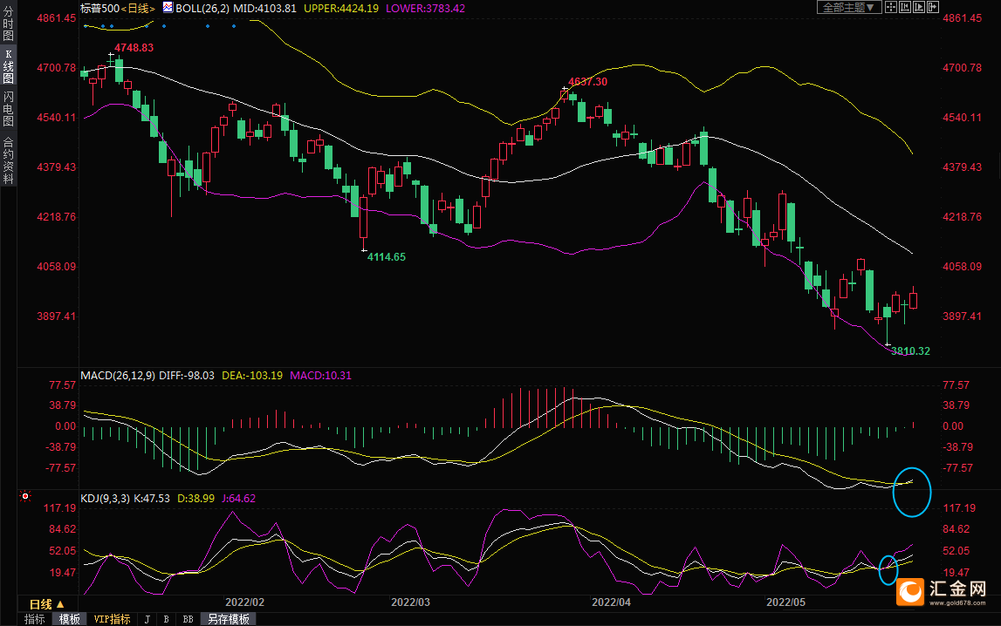The width and height of the screenshot is (1001, 626).
Task: Click the 4114.65 low price label
Action: coord(387,257)
